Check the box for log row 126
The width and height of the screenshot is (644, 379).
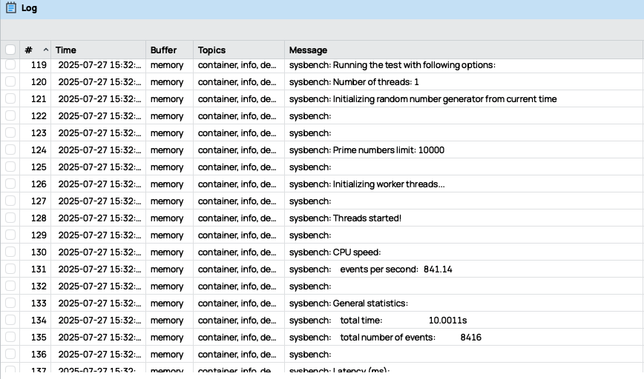(x=10, y=184)
